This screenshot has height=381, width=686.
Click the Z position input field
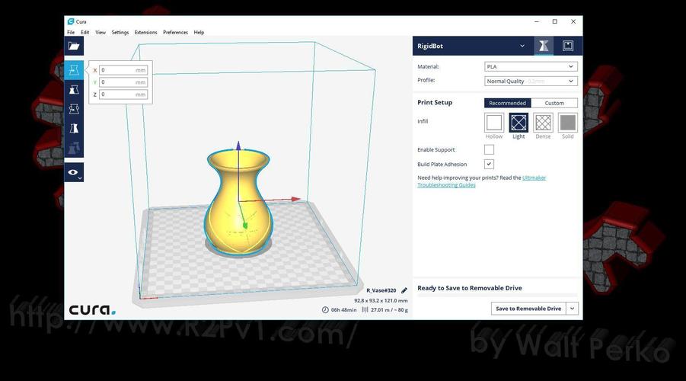pos(123,94)
